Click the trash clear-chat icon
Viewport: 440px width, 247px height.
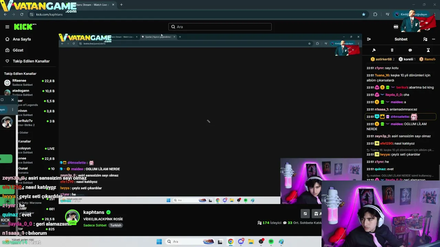tap(392, 50)
